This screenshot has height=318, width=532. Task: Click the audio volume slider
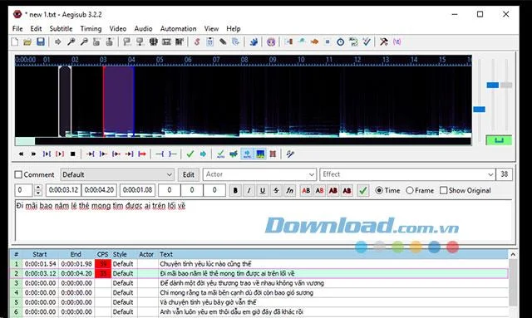tap(506, 85)
